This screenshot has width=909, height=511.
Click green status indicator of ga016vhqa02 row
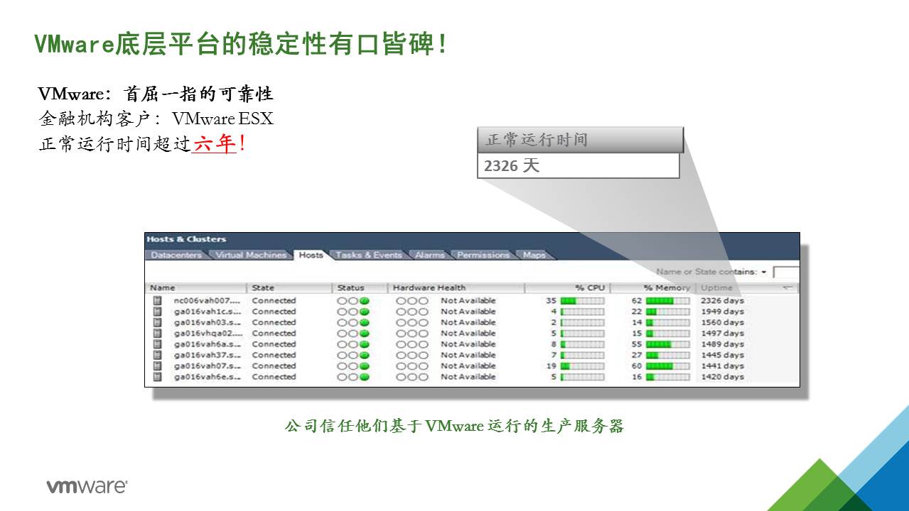click(365, 334)
